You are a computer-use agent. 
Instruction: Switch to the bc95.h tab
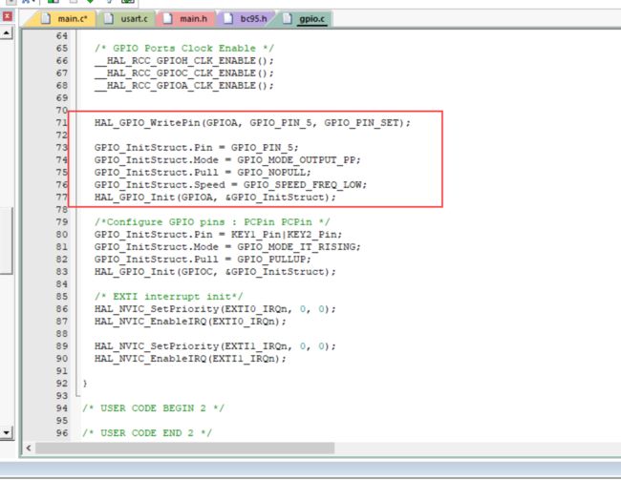coord(246,18)
